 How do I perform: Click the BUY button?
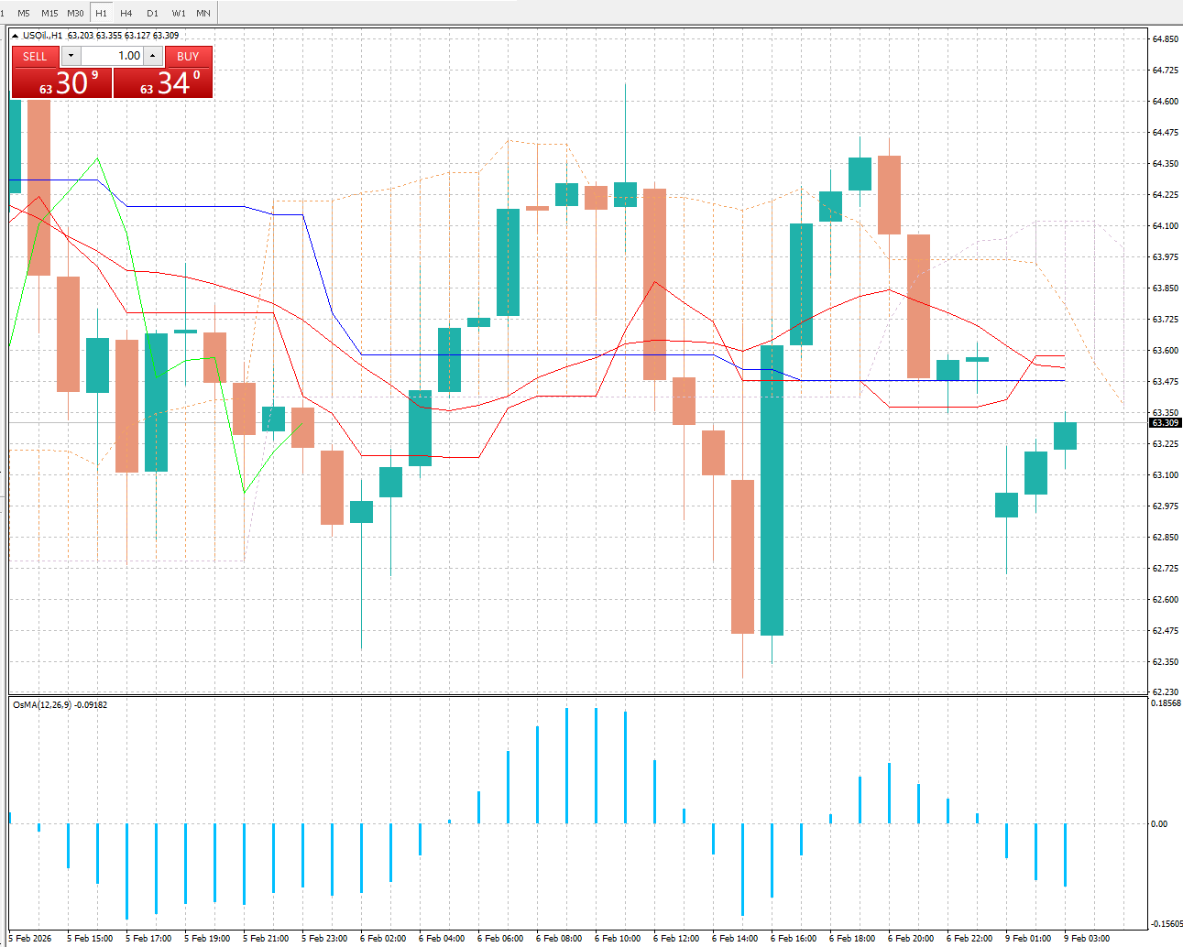point(188,56)
